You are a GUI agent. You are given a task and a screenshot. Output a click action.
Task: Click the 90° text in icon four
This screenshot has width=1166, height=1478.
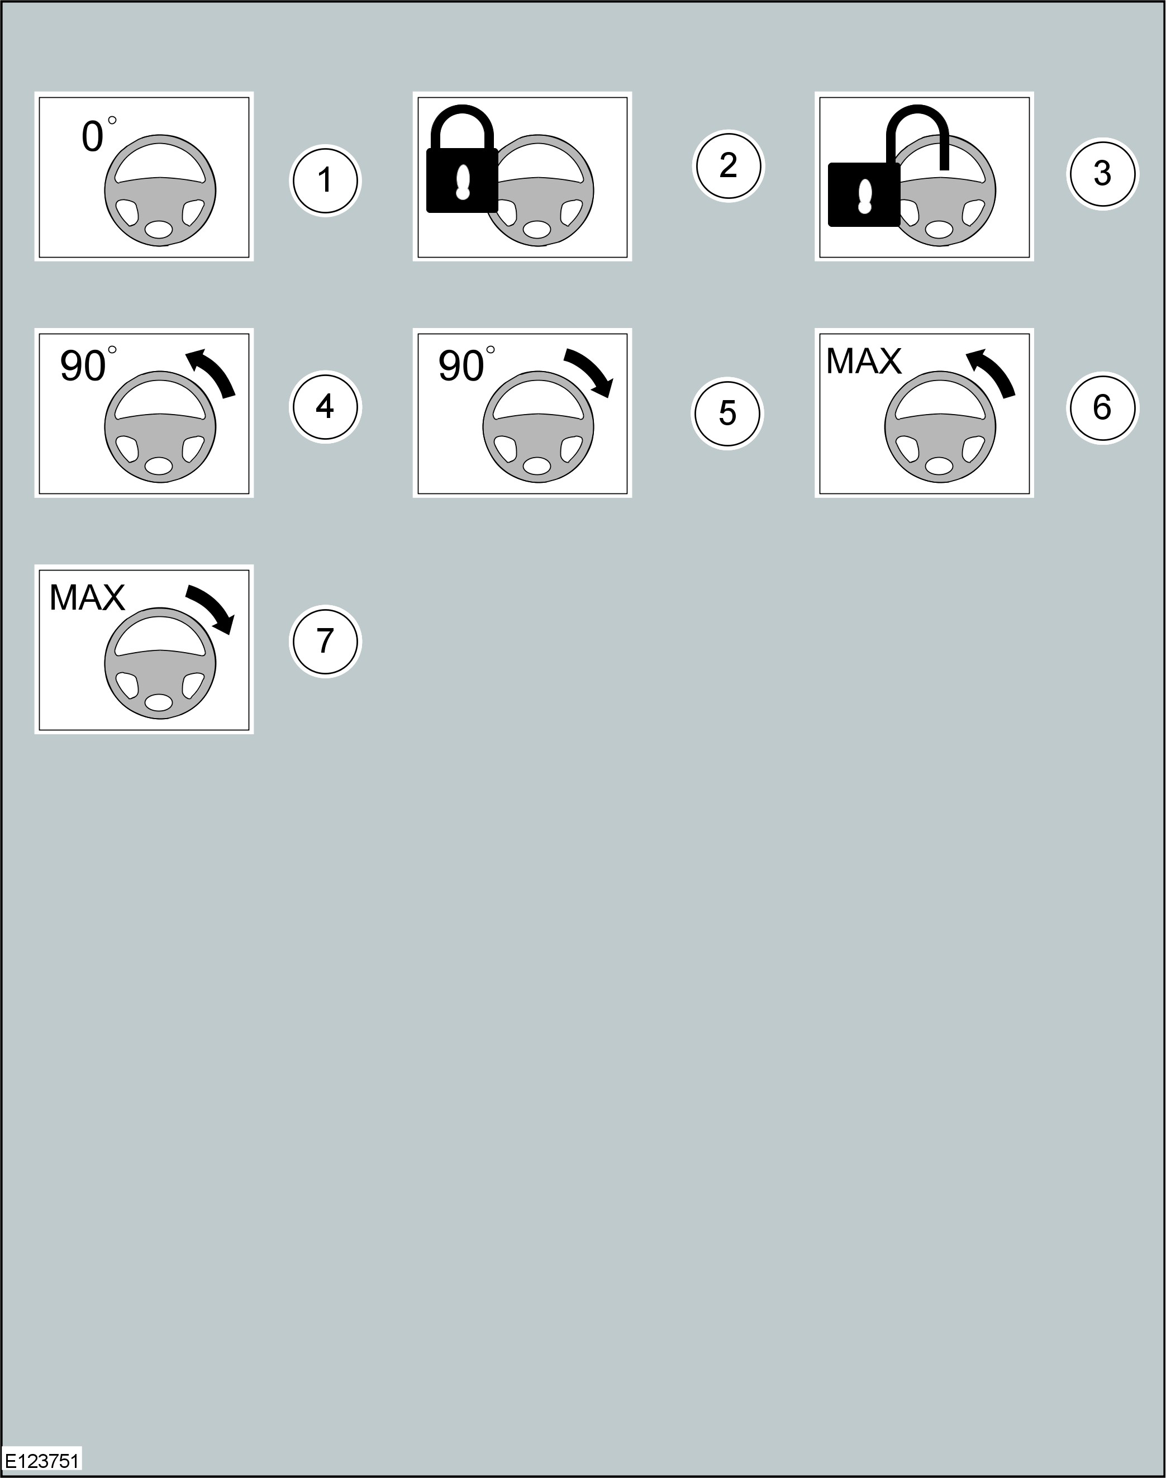point(88,364)
